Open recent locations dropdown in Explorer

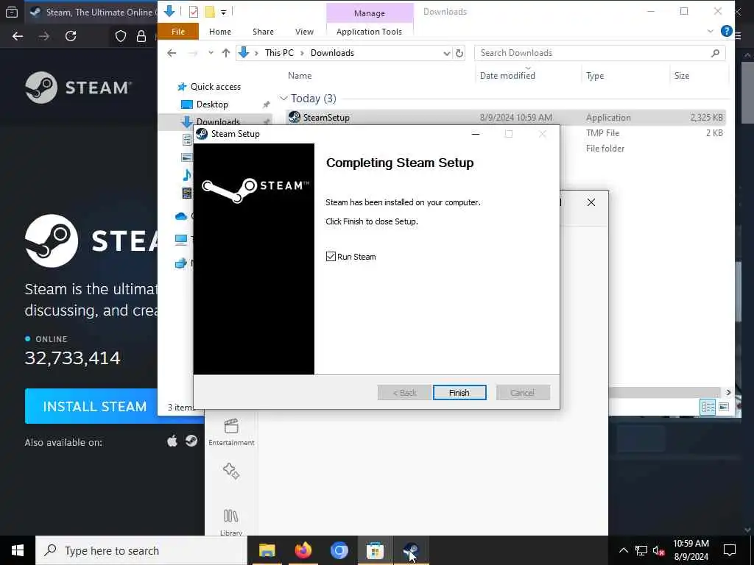[211, 53]
